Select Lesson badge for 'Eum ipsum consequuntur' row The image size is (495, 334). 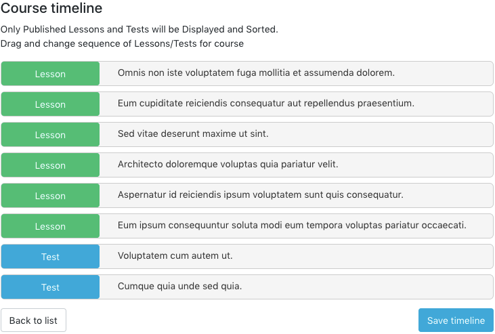click(50, 226)
